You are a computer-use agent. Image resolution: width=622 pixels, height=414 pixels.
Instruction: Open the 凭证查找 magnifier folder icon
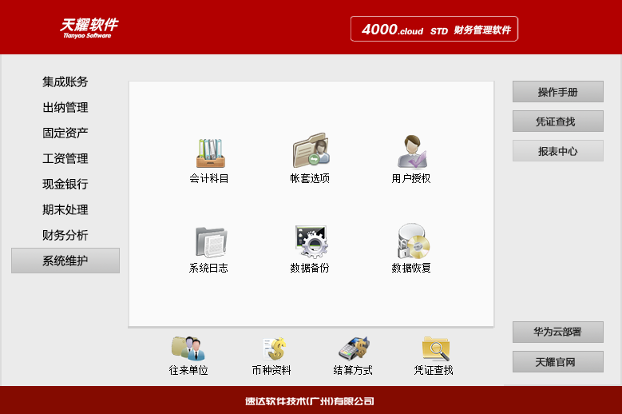(435, 348)
